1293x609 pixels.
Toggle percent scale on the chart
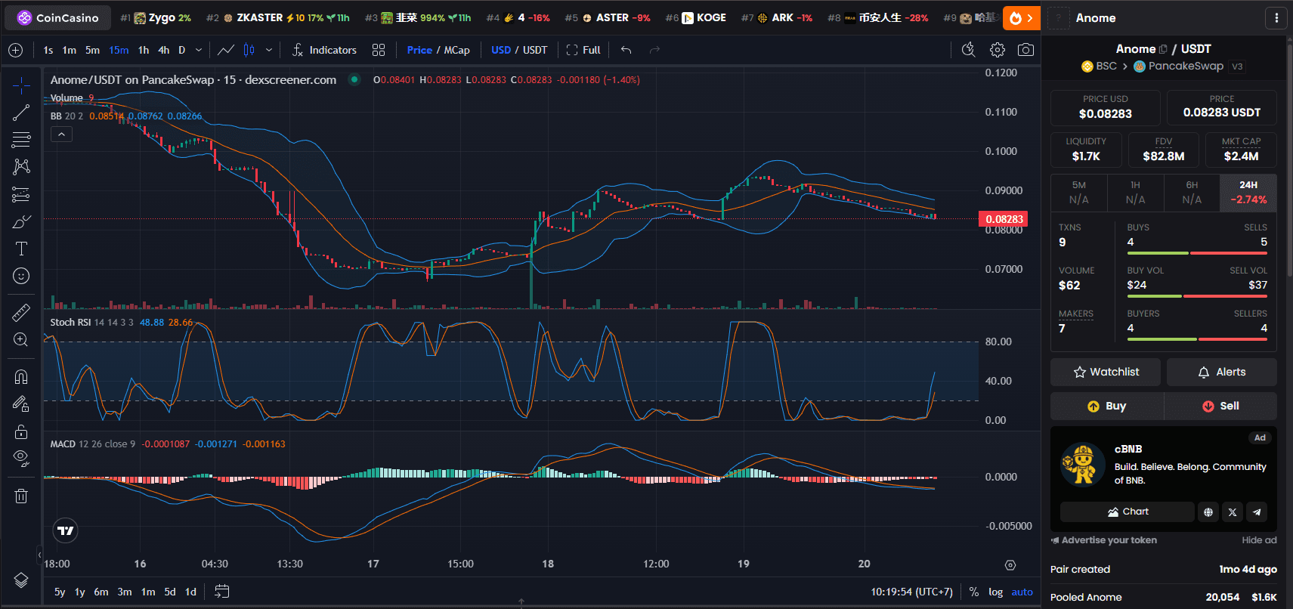tap(974, 592)
